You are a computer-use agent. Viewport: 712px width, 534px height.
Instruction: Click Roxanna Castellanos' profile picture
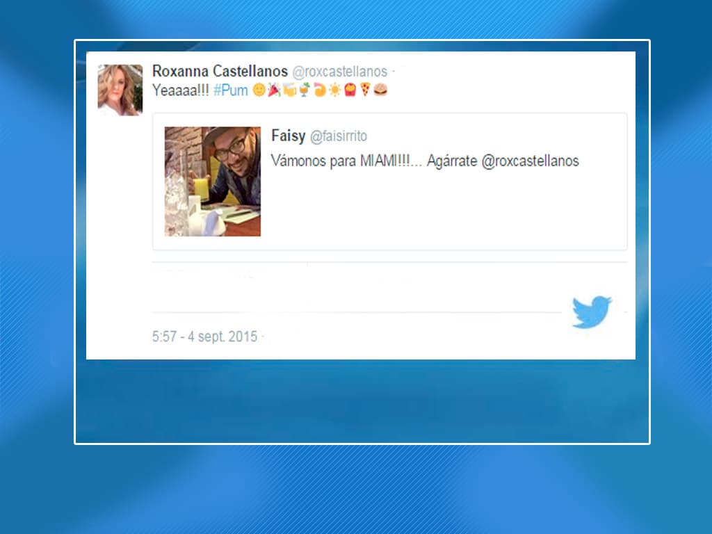click(x=120, y=90)
